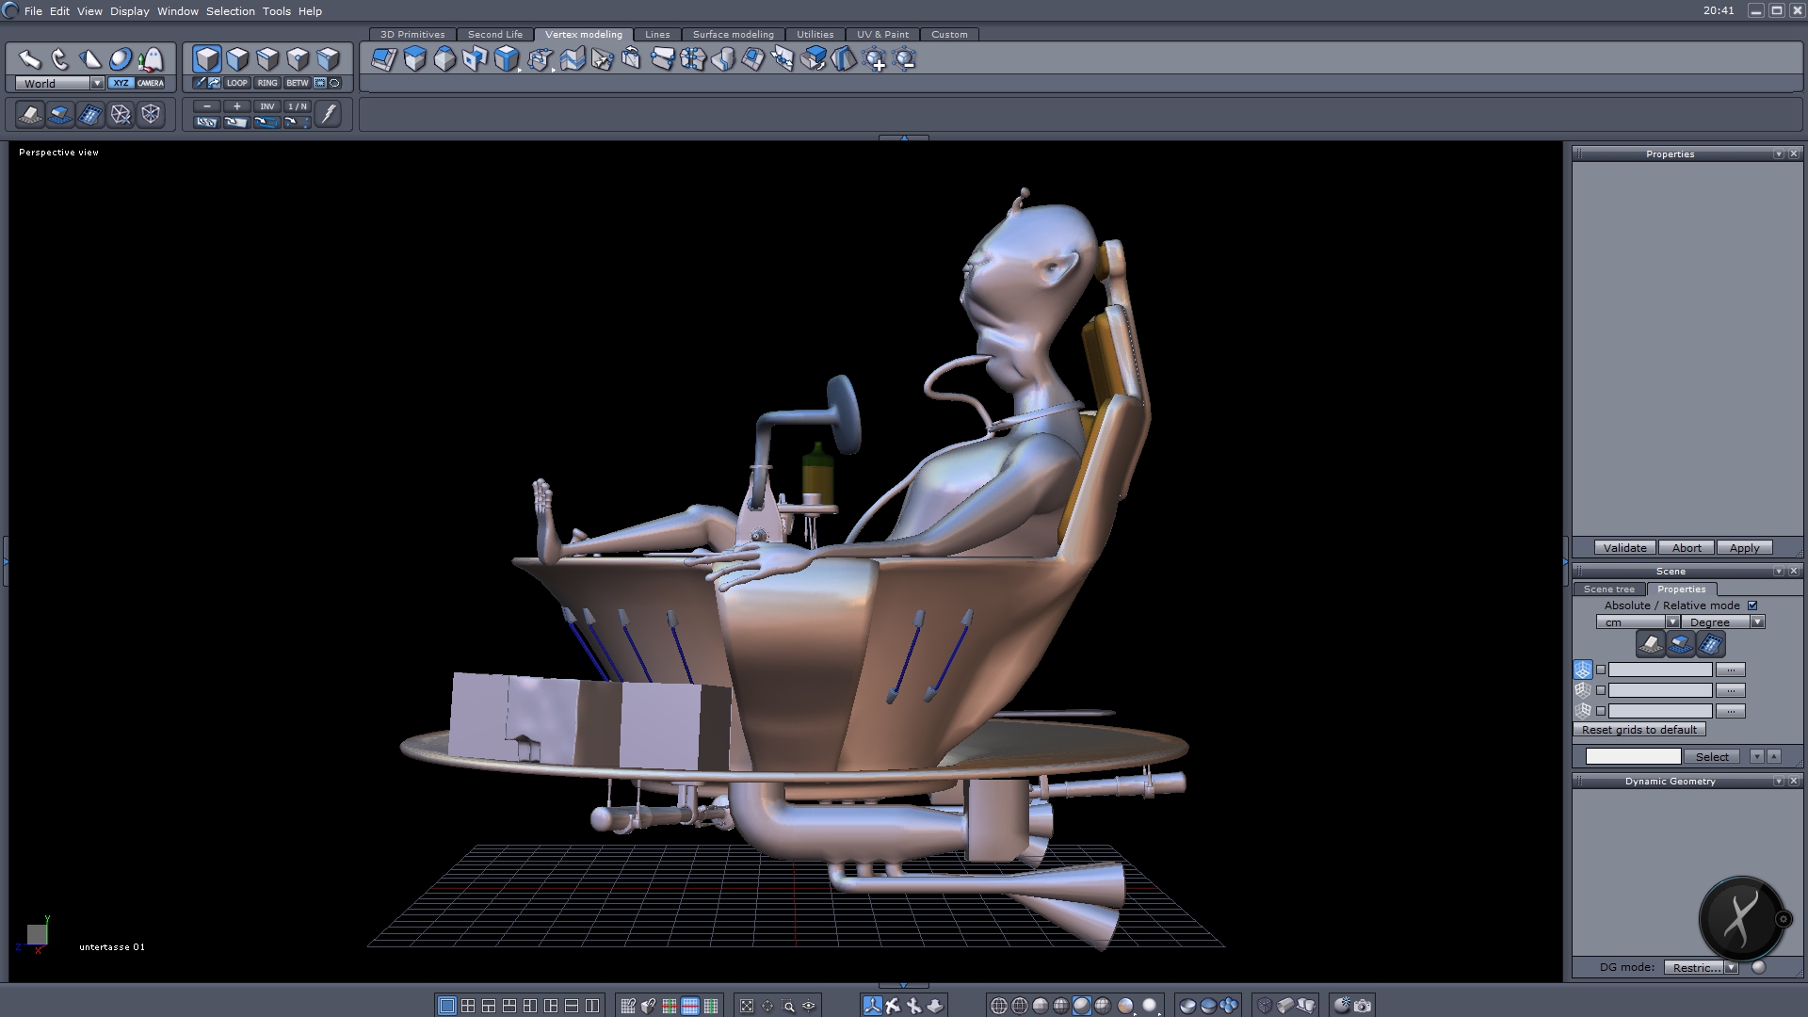Click the DG mode round indicator
The image size is (1808, 1017).
pos(1758,967)
